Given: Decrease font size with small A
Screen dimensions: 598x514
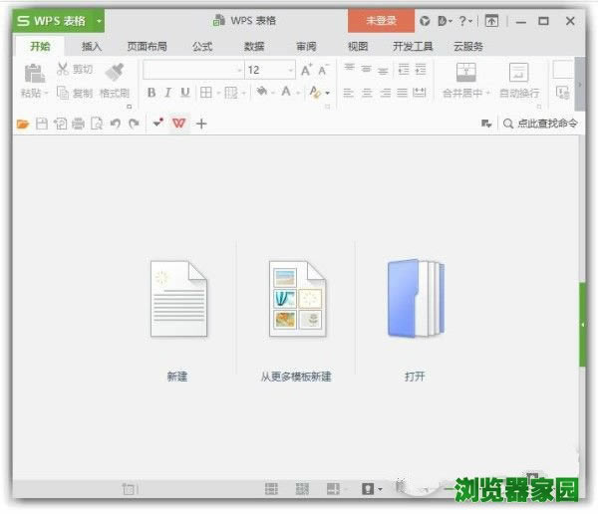Looking at the screenshot, I should point(323,70).
